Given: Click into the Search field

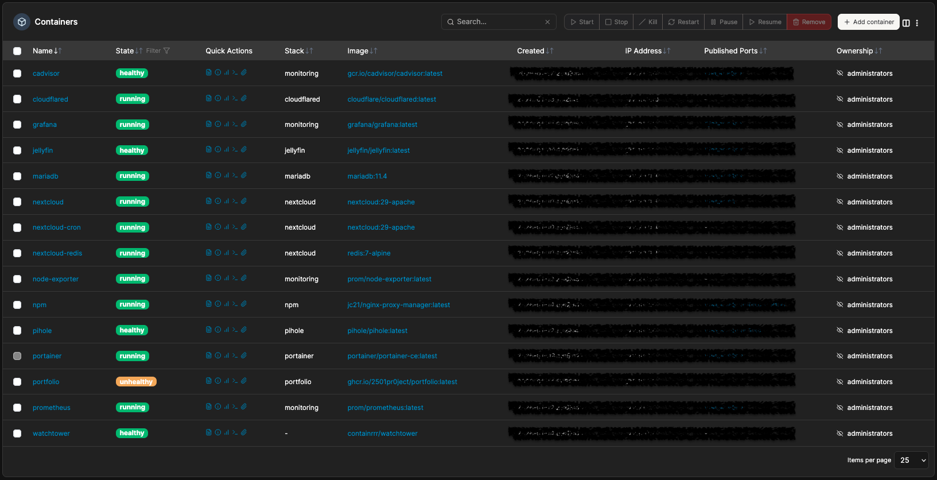Looking at the screenshot, I should (499, 22).
